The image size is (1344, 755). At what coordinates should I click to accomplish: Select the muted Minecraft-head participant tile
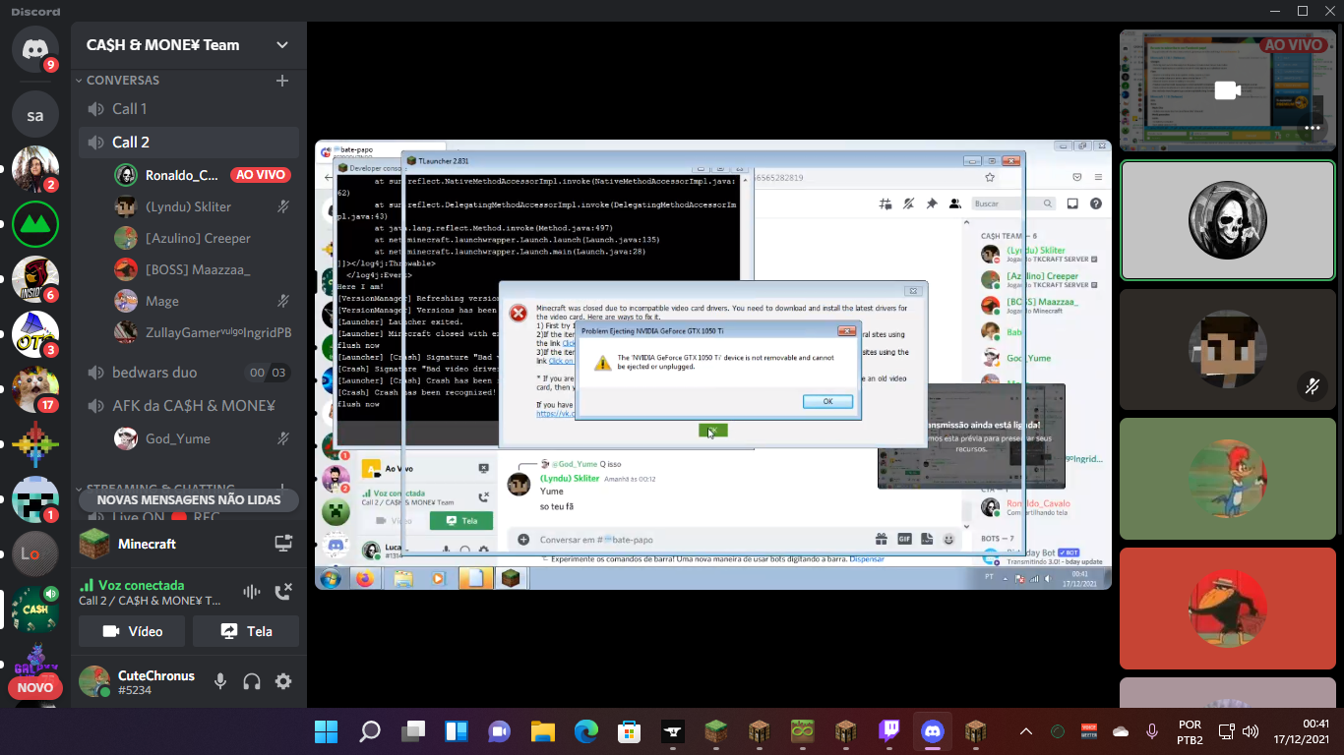pos(1227,350)
